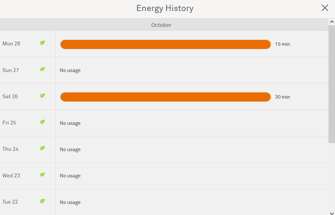The height and width of the screenshot is (215, 335).
Task: Click the scrollbar up arrow
Action: 332,22
